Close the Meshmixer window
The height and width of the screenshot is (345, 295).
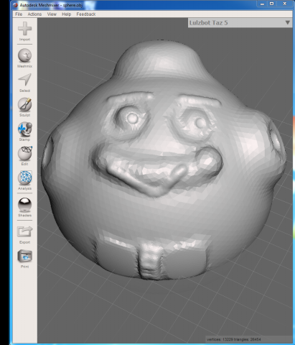point(284,4)
